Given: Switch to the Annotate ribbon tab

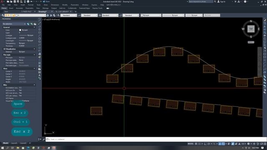Looking at the screenshot, I should [x=19, y=8].
